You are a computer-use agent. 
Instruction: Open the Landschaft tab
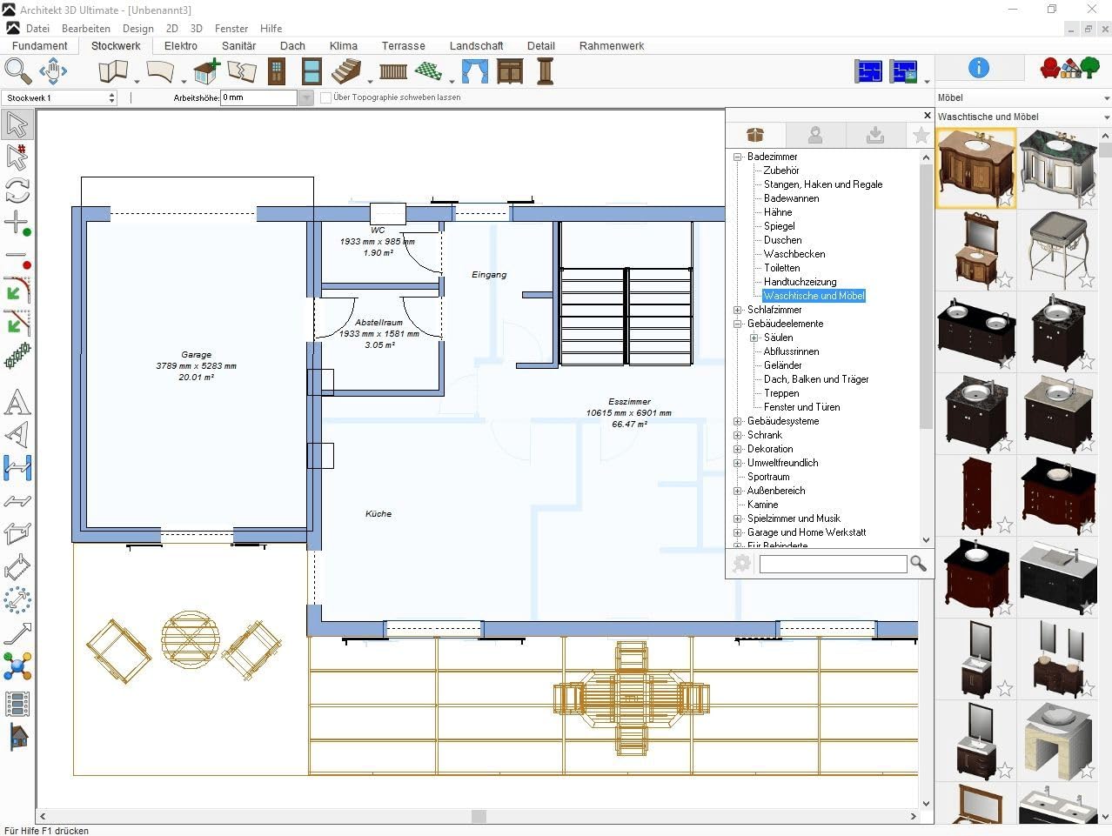476,46
